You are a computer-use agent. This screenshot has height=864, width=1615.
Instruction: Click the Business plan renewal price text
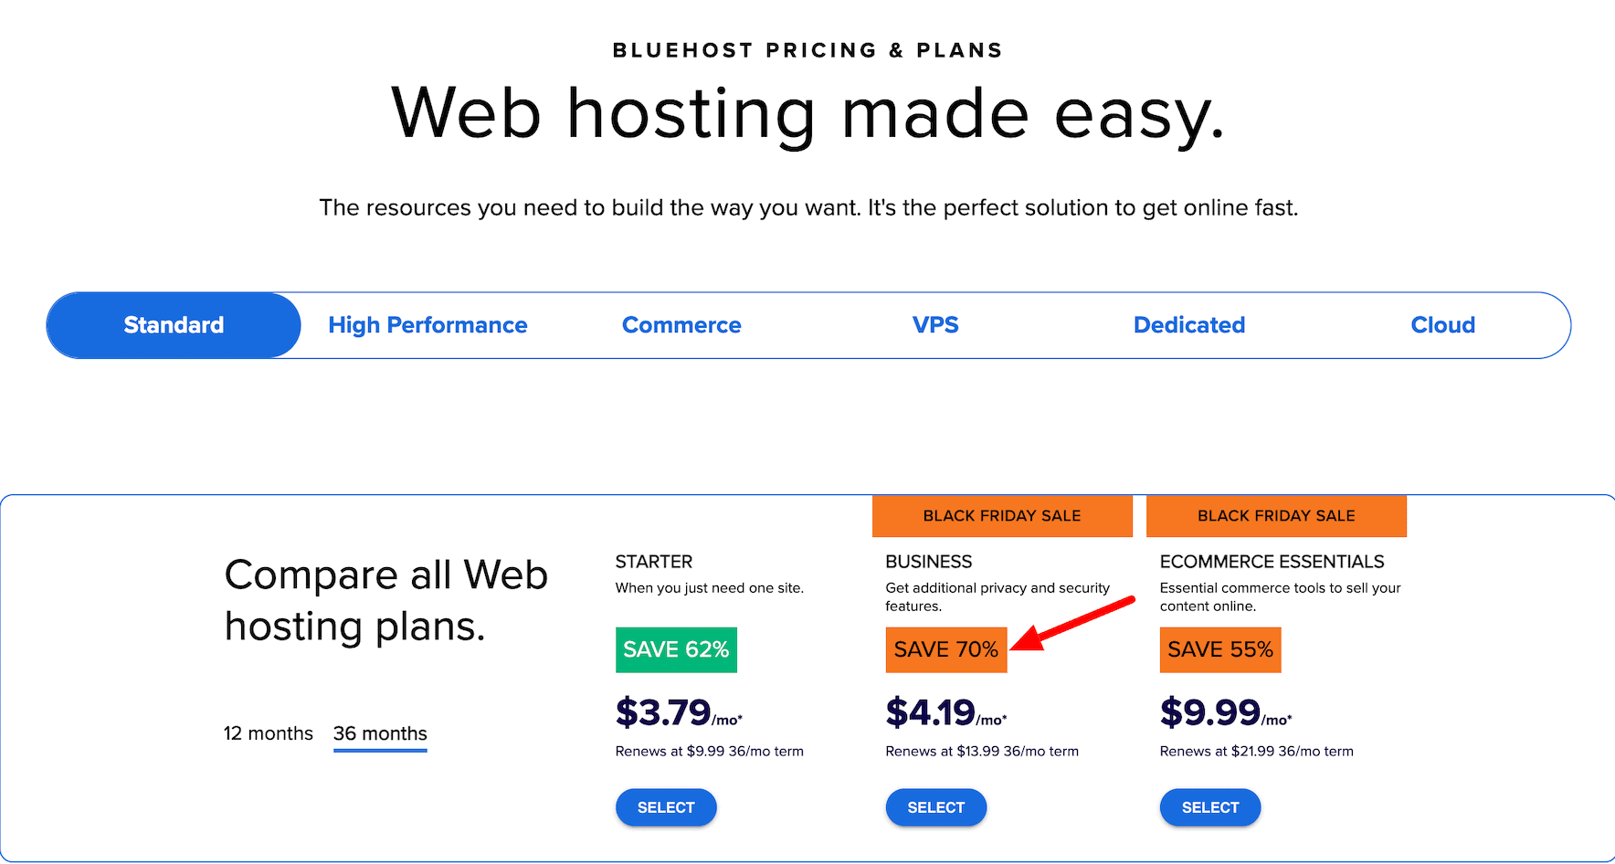[x=981, y=751]
